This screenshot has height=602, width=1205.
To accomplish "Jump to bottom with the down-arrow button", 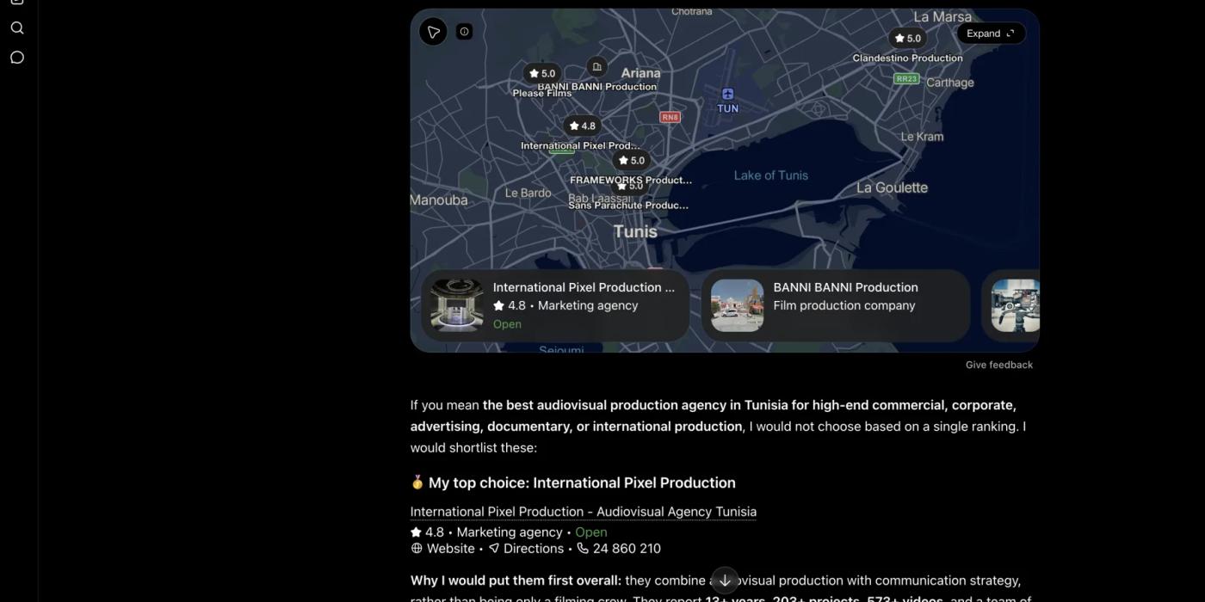I will 725,580.
